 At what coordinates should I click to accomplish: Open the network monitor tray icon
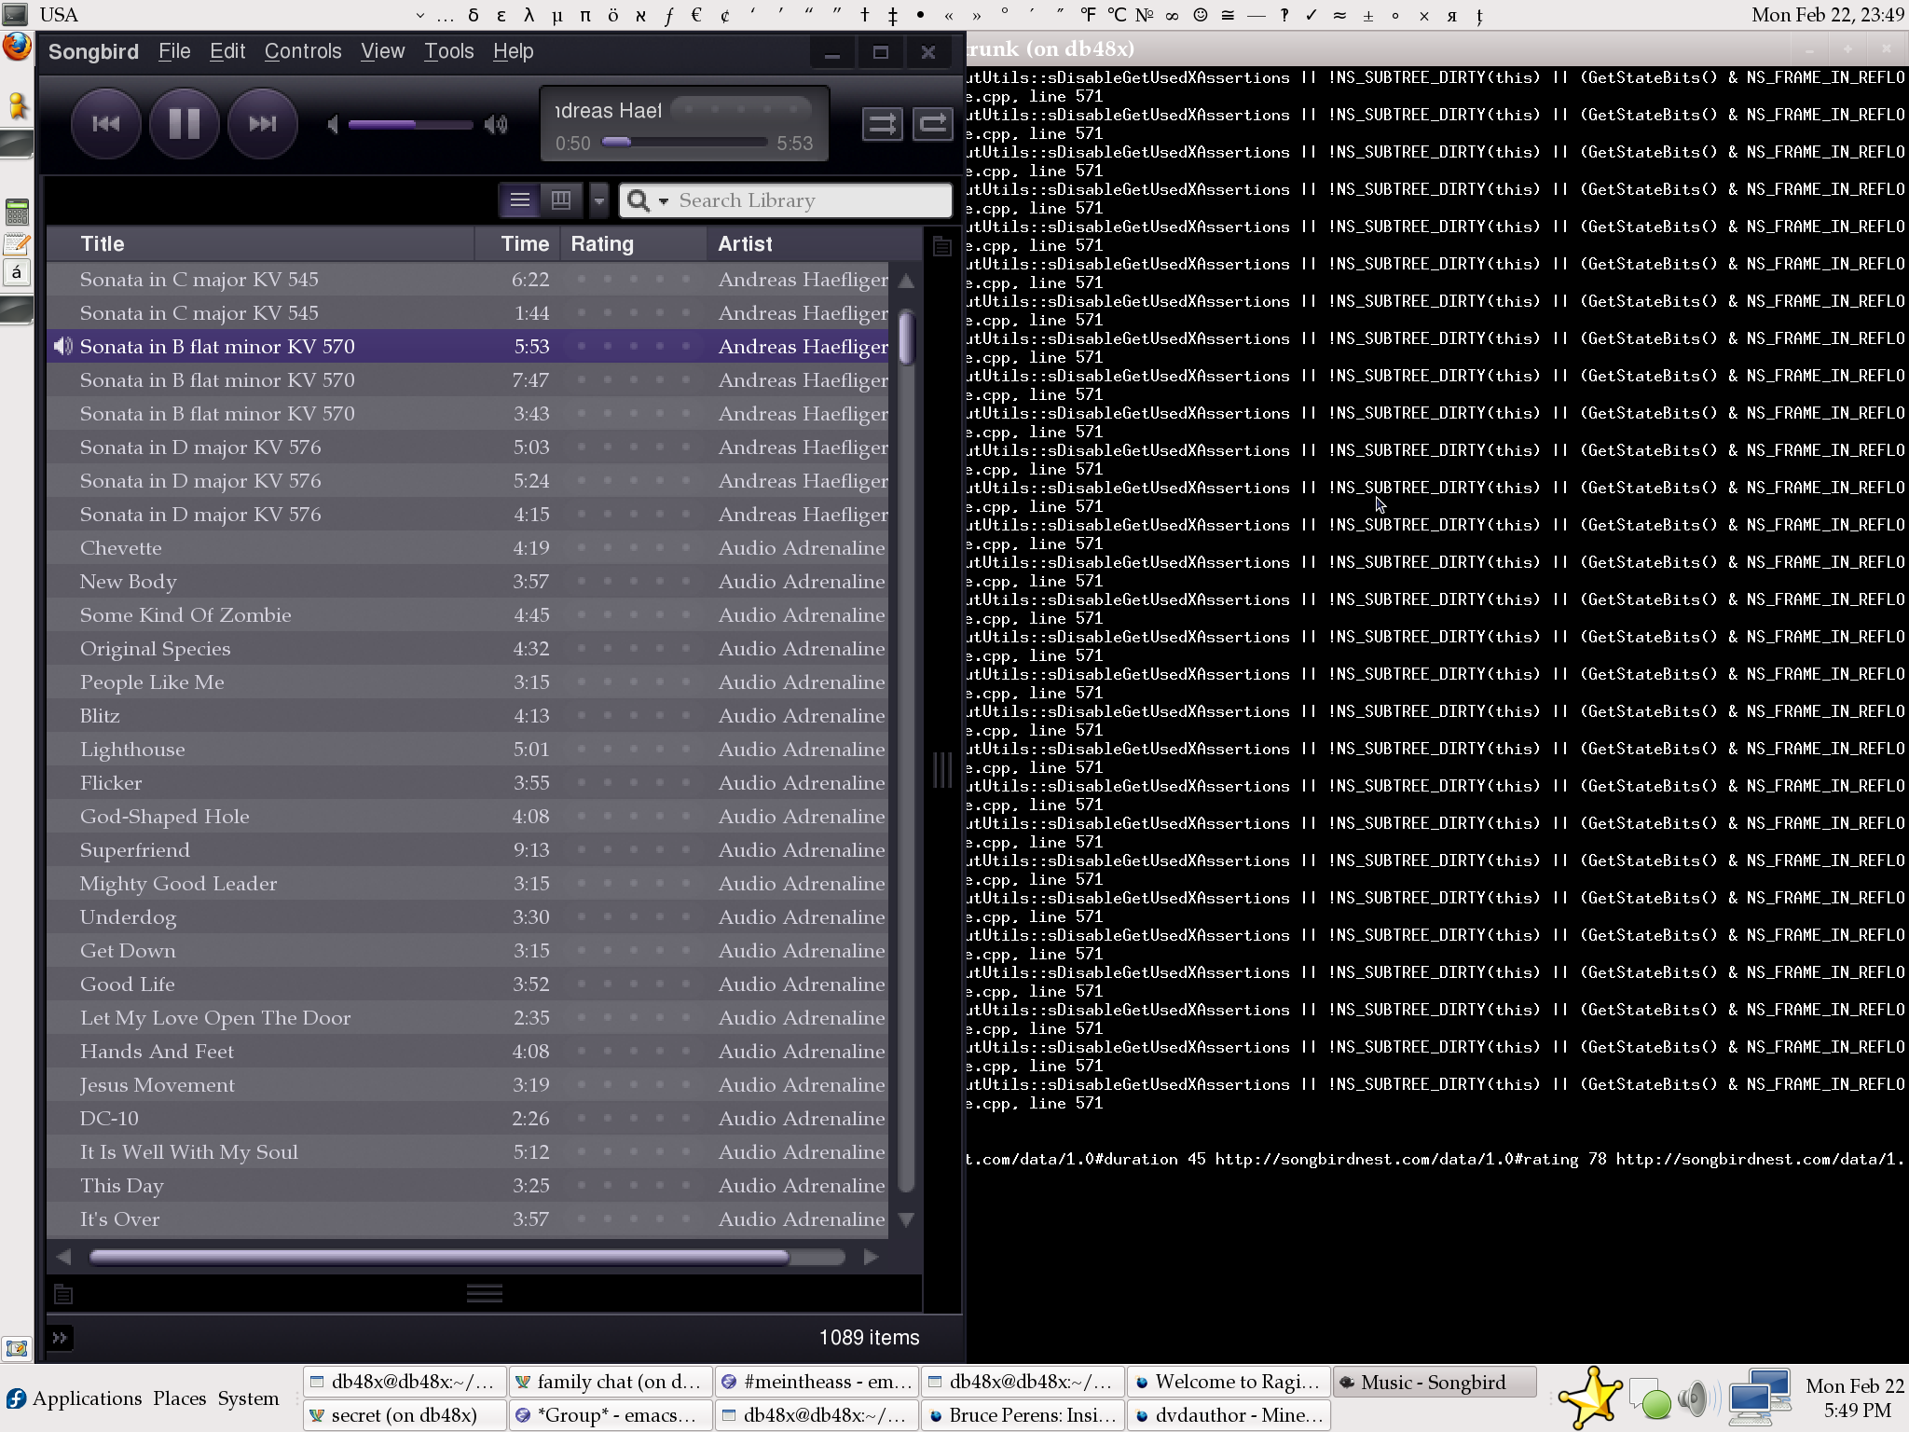(x=1757, y=1398)
